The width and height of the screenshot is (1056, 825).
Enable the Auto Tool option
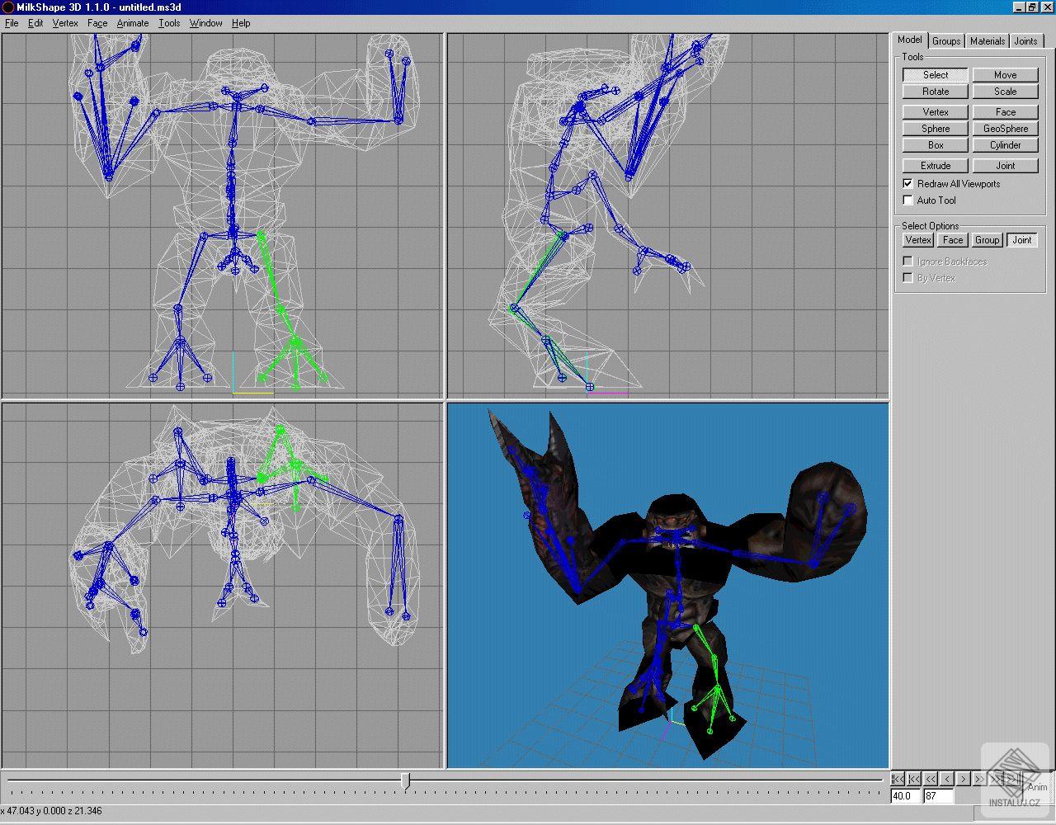coord(907,200)
